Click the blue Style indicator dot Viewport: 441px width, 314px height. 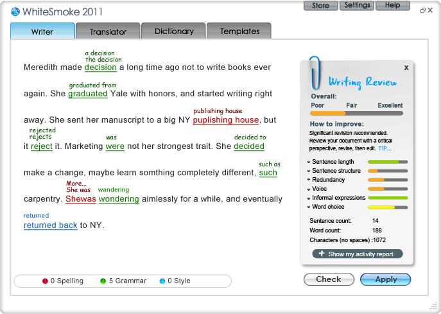162,281
